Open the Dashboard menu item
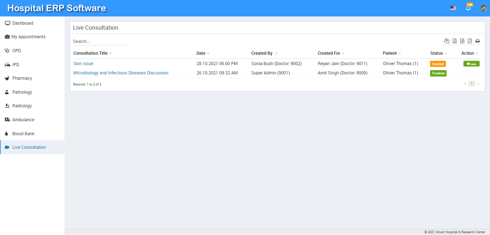The image size is (490, 235). [x=23, y=23]
